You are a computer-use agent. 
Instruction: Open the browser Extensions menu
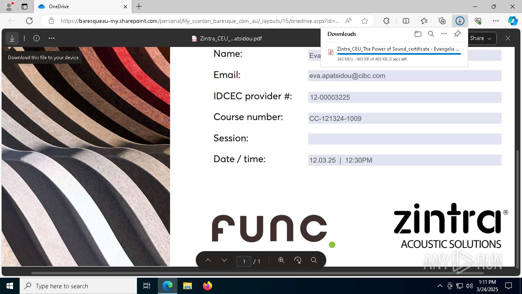(386, 21)
